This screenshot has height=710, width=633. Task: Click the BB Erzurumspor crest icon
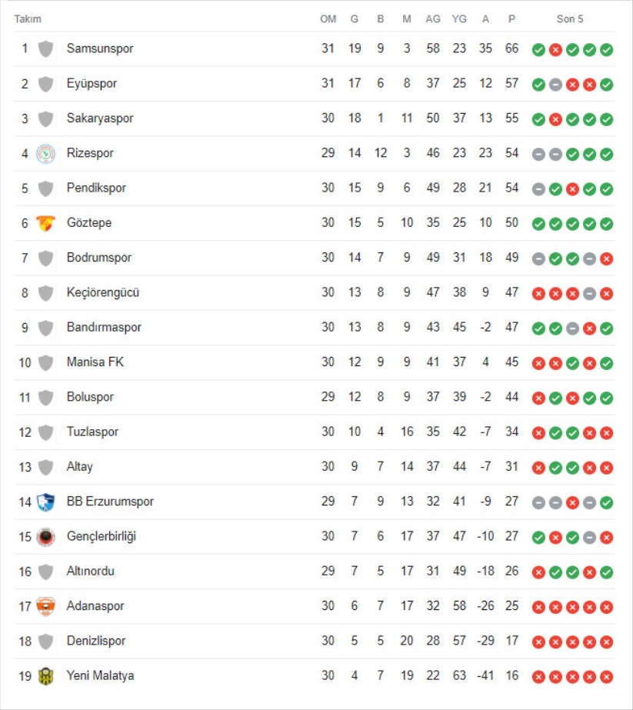(45, 502)
